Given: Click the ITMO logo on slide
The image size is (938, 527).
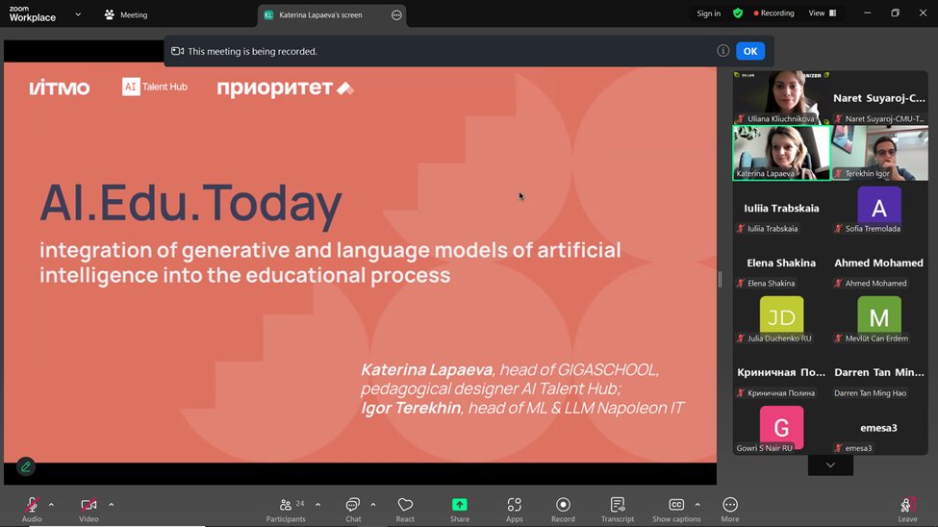Looking at the screenshot, I should point(60,88).
